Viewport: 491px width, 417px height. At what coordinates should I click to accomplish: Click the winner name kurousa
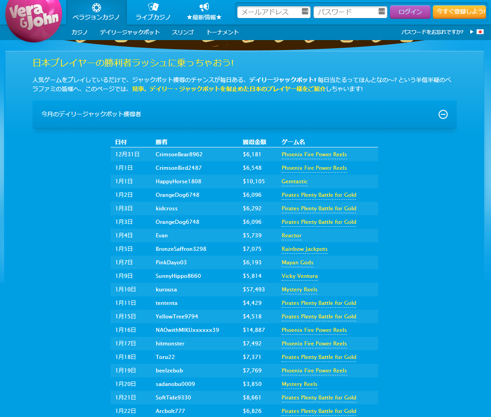coord(166,290)
